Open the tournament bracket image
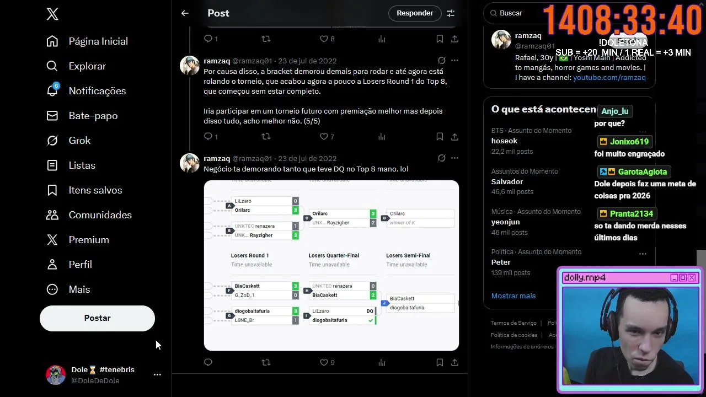This screenshot has width=706, height=397. pos(331,265)
